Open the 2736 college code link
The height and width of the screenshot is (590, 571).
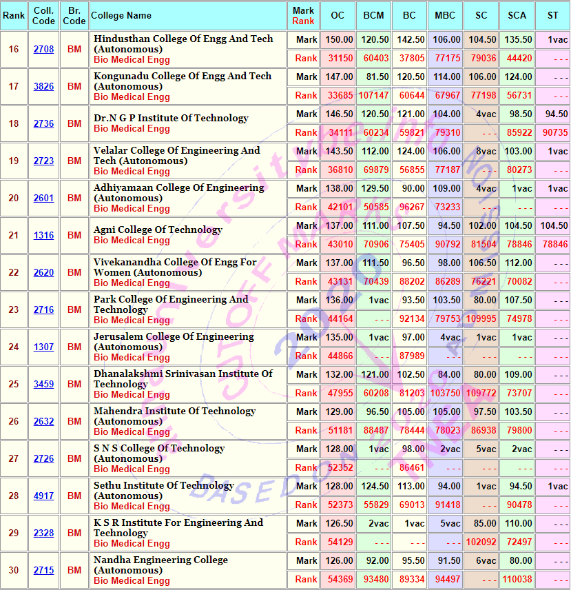[x=43, y=124]
